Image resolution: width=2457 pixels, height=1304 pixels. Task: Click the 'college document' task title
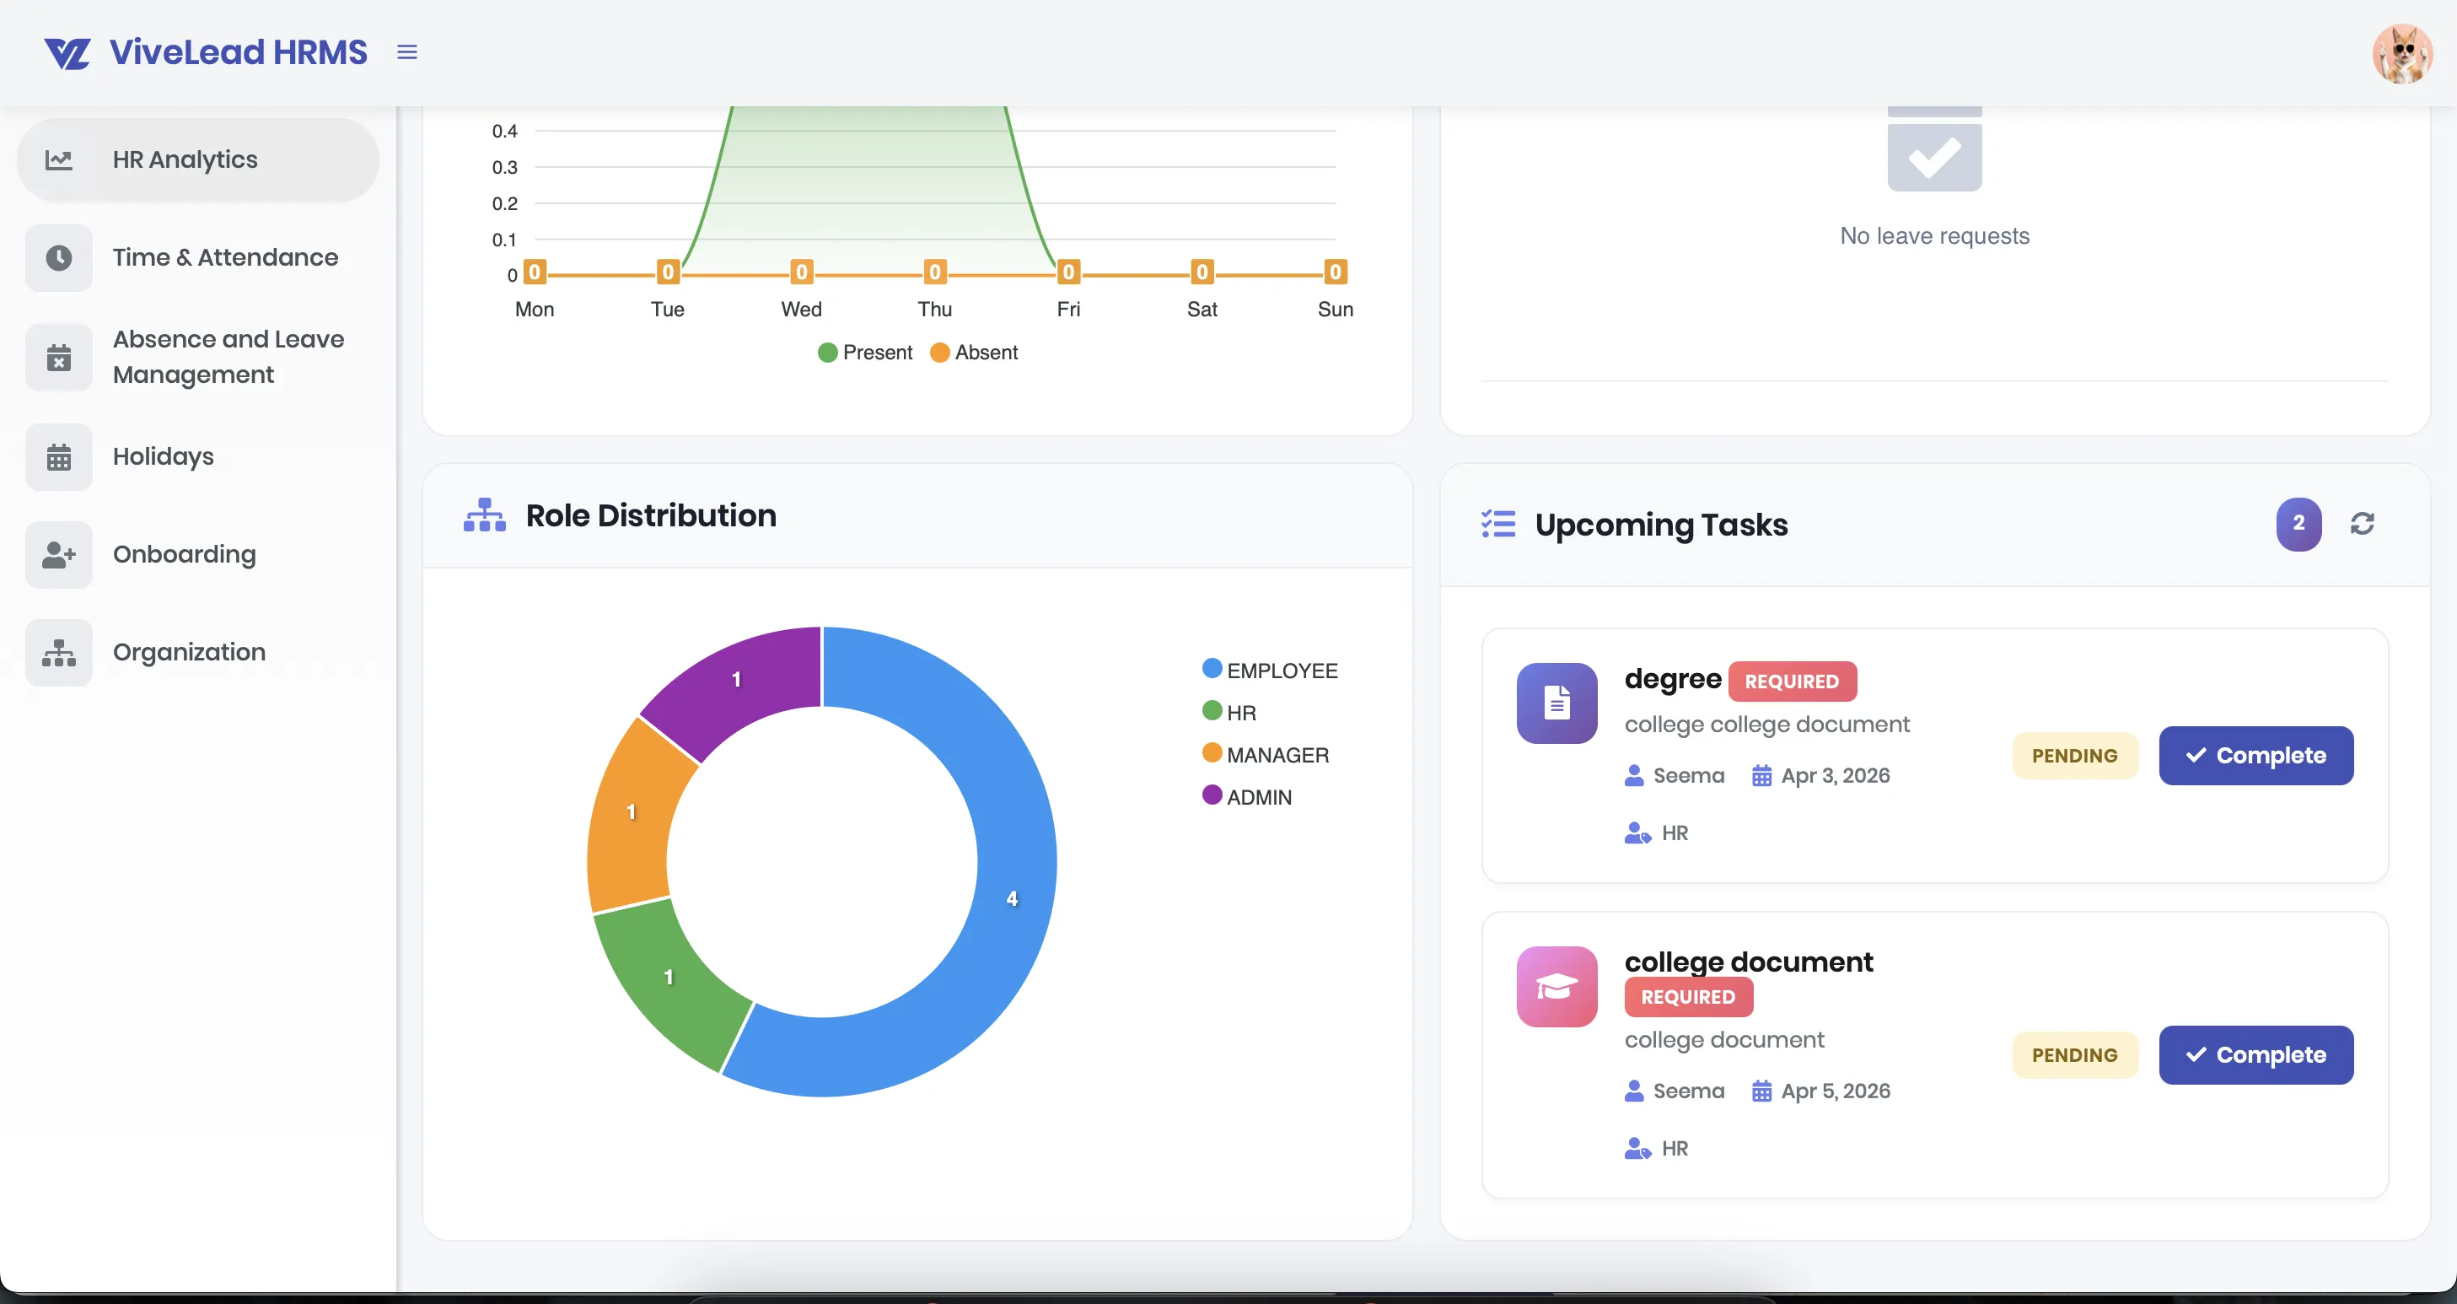click(x=1749, y=962)
